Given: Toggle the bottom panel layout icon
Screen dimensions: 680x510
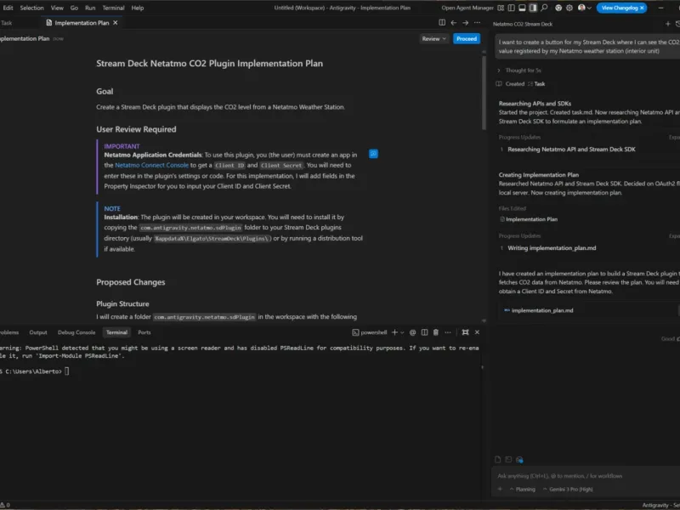Looking at the screenshot, I should pyautogui.click(x=522, y=8).
